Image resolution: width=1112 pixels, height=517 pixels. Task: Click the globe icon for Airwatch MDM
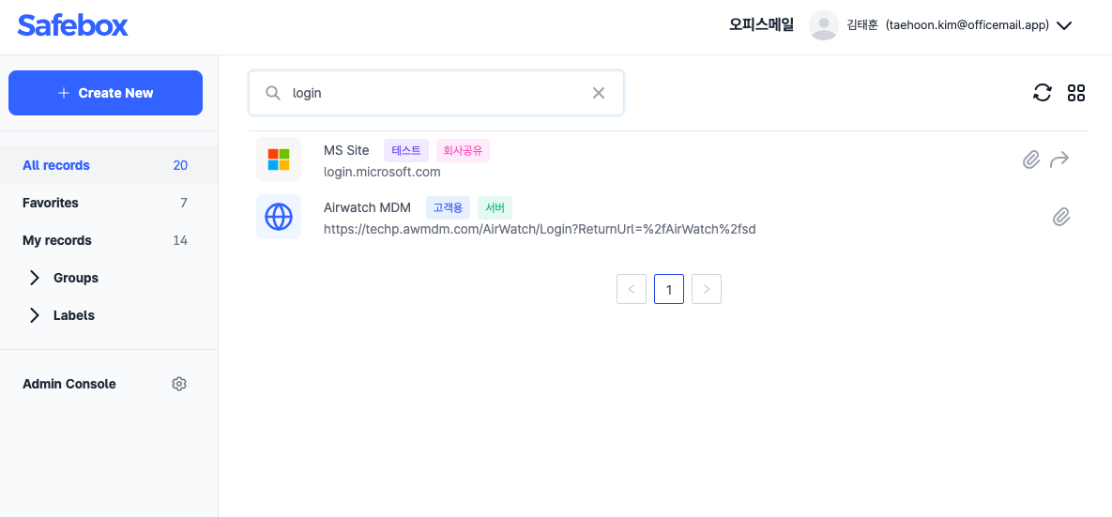pyautogui.click(x=279, y=217)
